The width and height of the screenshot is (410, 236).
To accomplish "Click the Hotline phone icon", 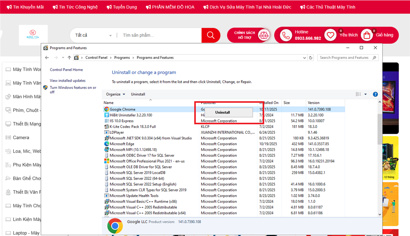I will coord(285,35).
